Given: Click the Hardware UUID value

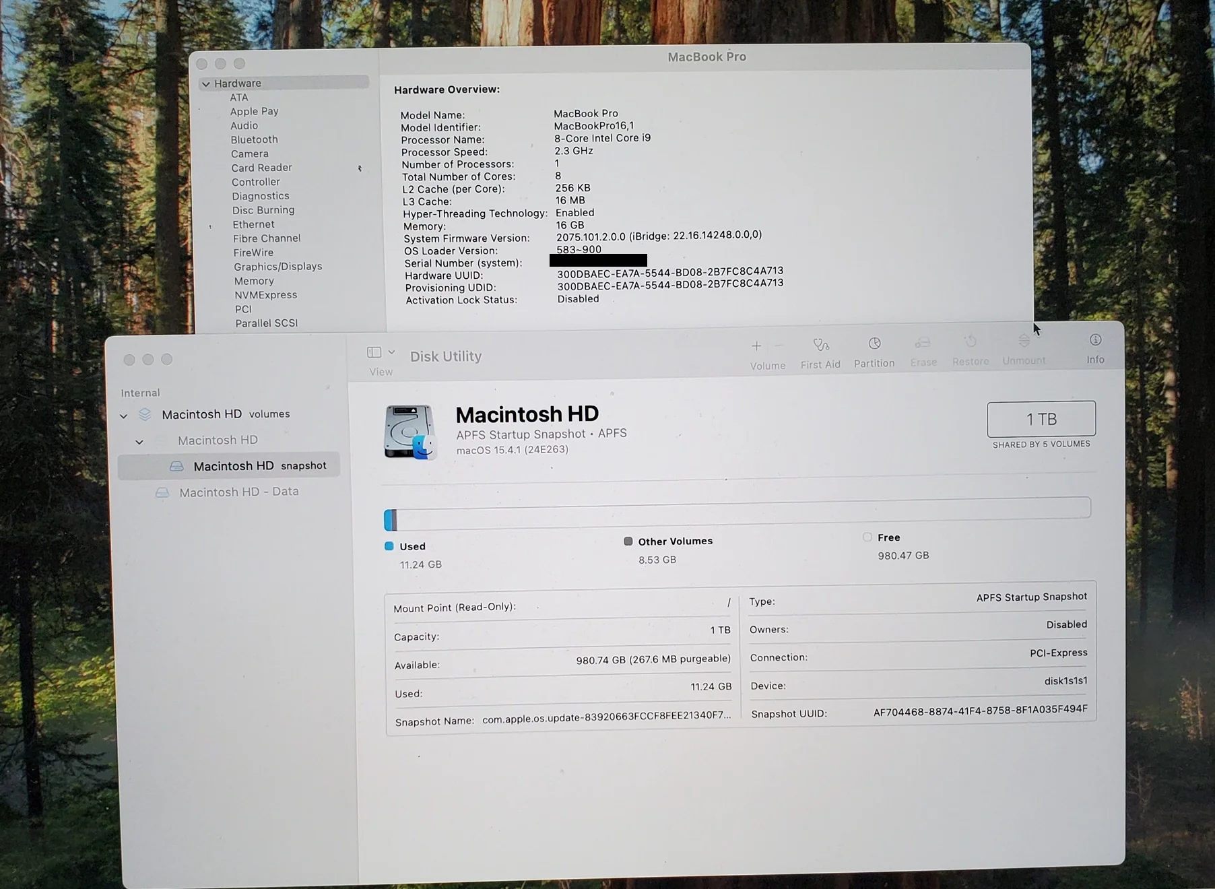Looking at the screenshot, I should click(x=670, y=271).
